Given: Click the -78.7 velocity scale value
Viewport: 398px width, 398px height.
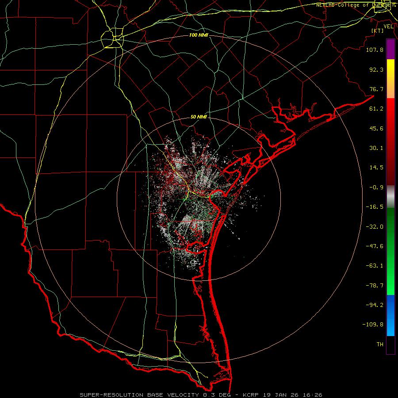Looking at the screenshot, I should 375,286.
